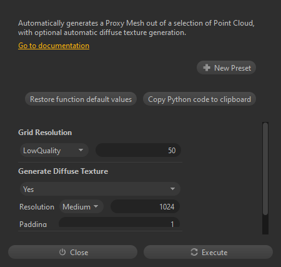Click the power icon on Close button
281x267 pixels.
(x=62, y=252)
